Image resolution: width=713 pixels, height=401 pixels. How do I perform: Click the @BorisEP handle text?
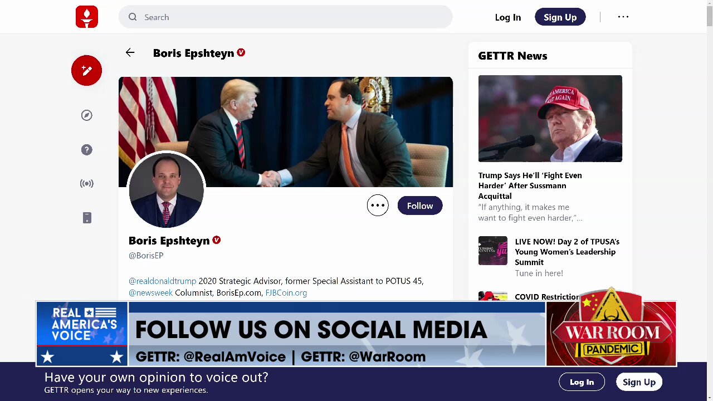pyautogui.click(x=146, y=256)
